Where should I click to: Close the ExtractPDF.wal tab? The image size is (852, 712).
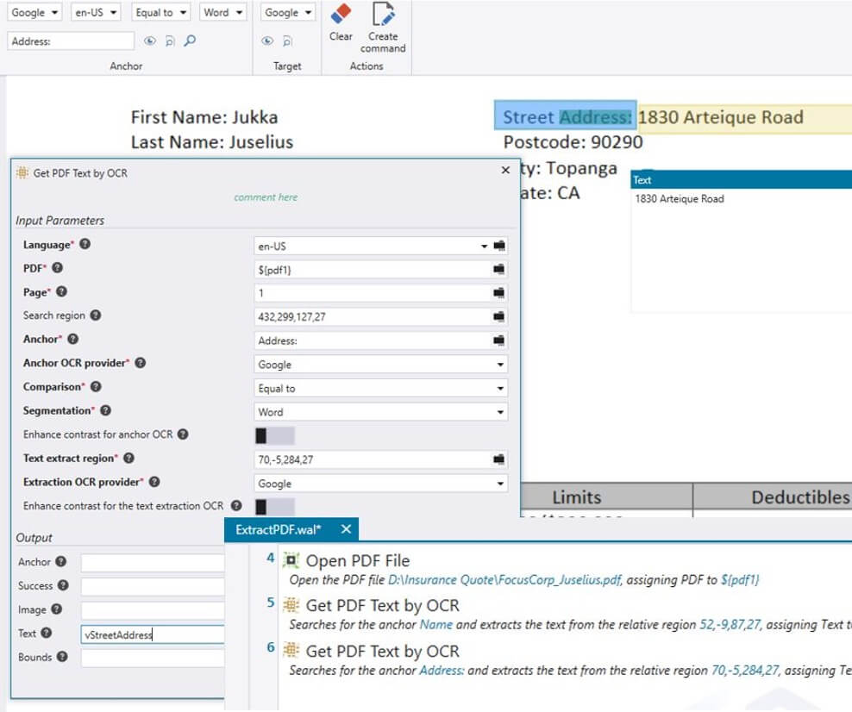pyautogui.click(x=346, y=529)
